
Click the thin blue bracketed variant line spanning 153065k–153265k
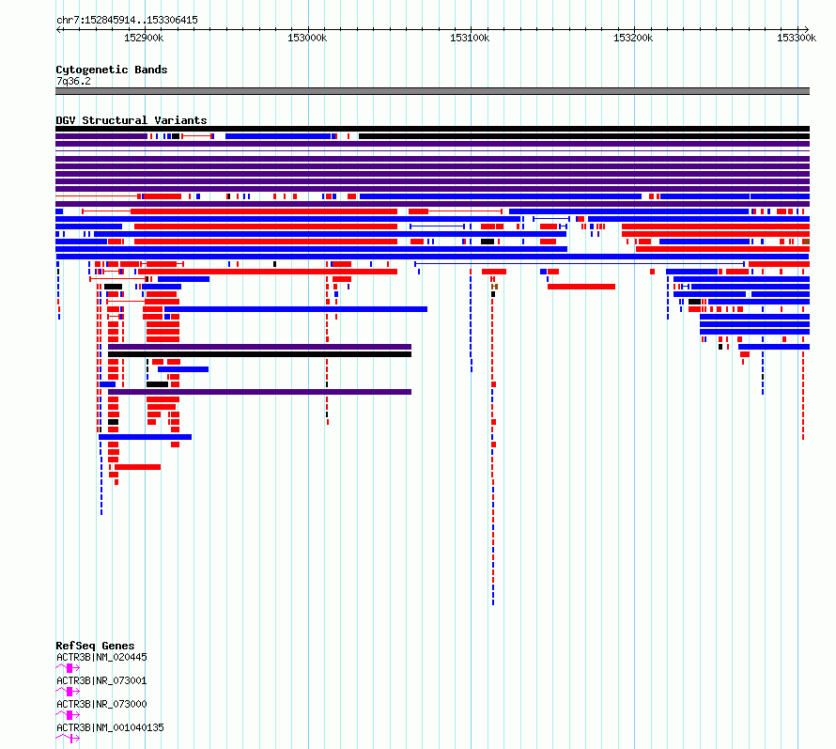pyautogui.click(x=580, y=264)
